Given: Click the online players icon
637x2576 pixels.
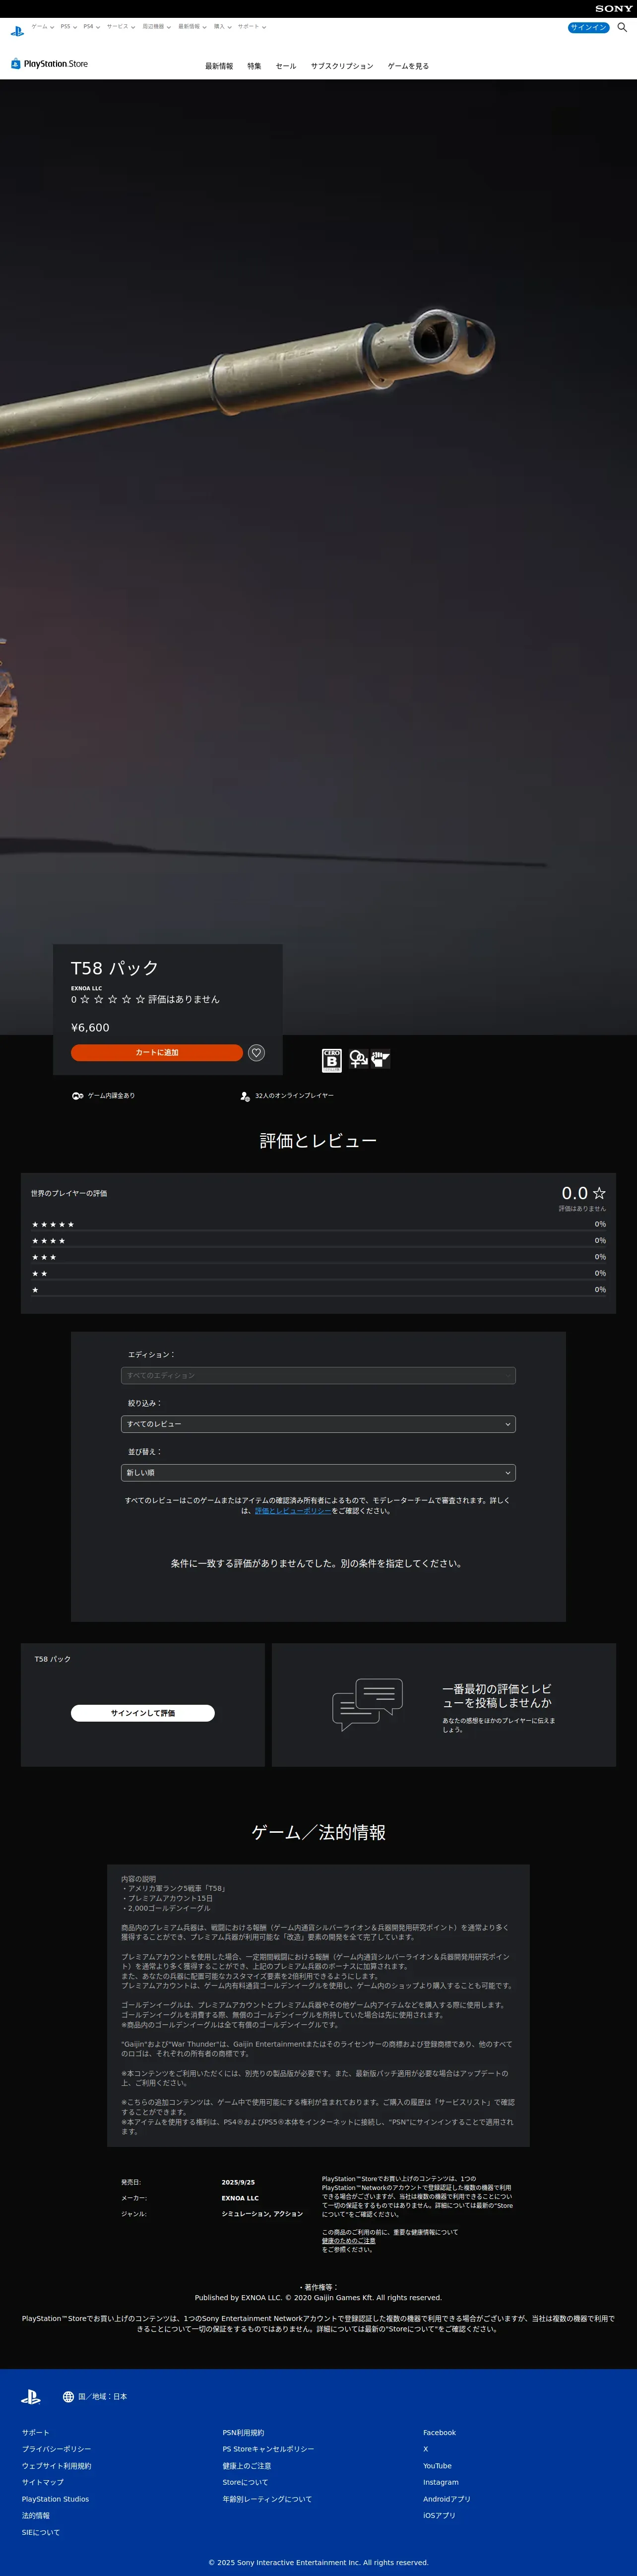Looking at the screenshot, I should (245, 1096).
